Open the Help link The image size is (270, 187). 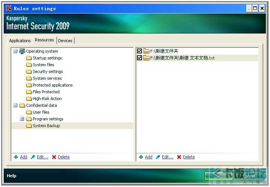[12, 176]
